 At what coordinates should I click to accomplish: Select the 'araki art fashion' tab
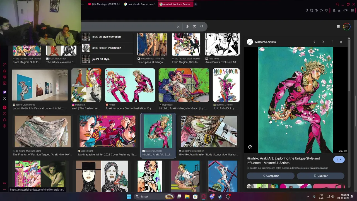click(175, 4)
